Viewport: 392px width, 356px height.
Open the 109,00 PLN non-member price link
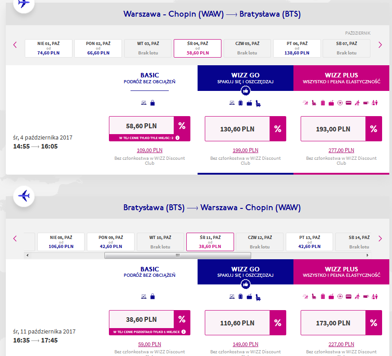pyautogui.click(x=149, y=150)
